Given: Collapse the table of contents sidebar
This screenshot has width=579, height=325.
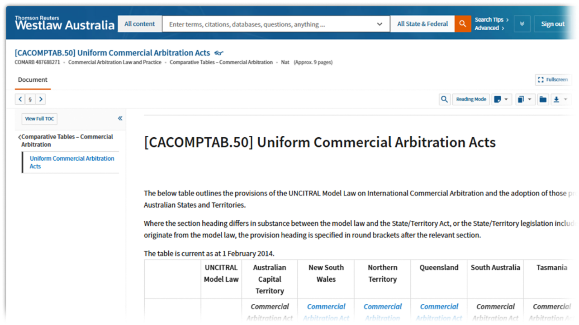Looking at the screenshot, I should click(120, 118).
